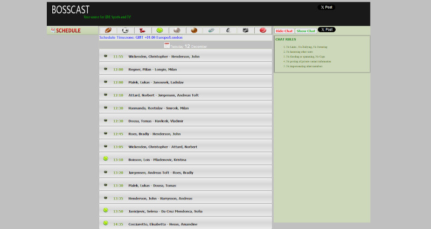431x229 pixels.
Task: Select the motorsport icon in sports bar
Action: tap(228, 30)
